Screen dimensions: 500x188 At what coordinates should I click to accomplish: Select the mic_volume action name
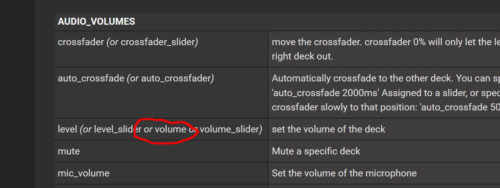point(83,173)
